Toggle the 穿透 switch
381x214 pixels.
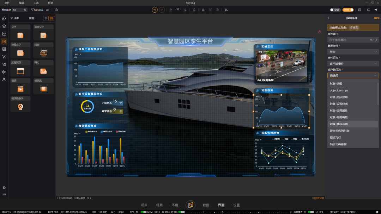pyautogui.click(x=335, y=10)
